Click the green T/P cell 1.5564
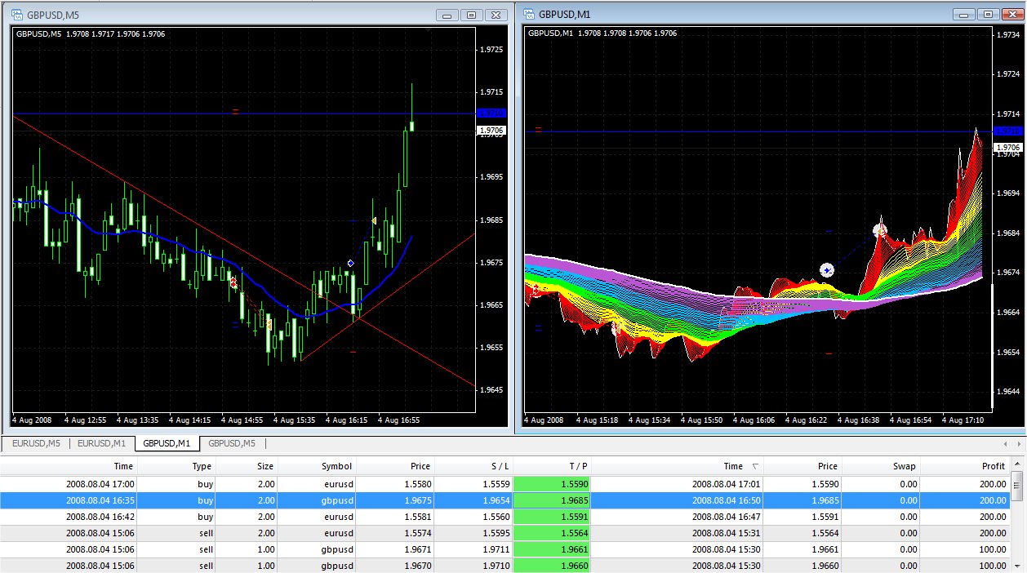Screen dimensions: 1027x573 552,532
